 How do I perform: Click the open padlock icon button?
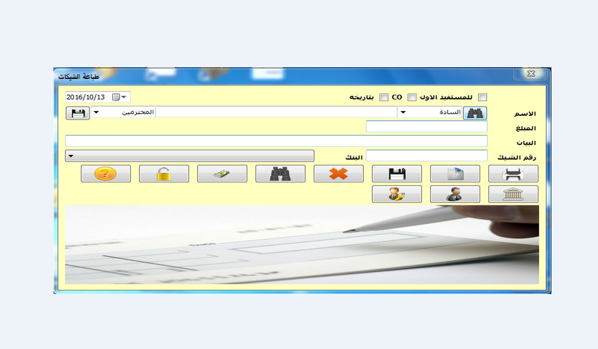[x=163, y=174]
